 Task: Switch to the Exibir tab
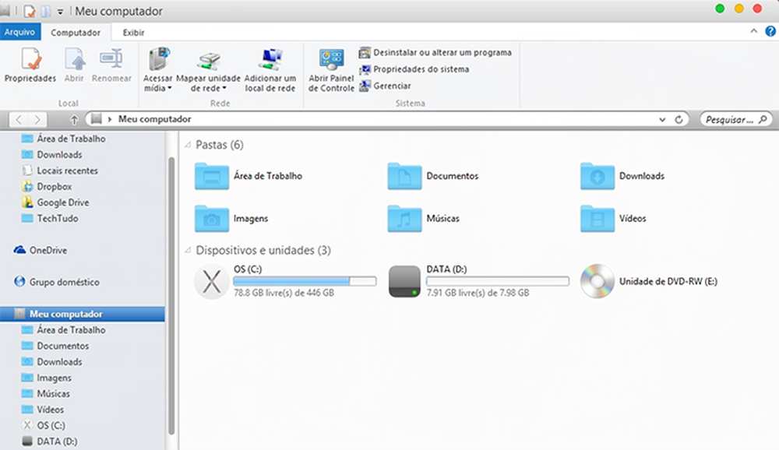tap(132, 32)
